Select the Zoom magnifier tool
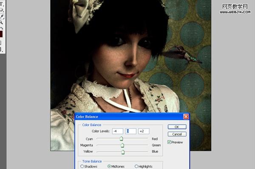255x169 pixels. pyautogui.click(x=1, y=22)
